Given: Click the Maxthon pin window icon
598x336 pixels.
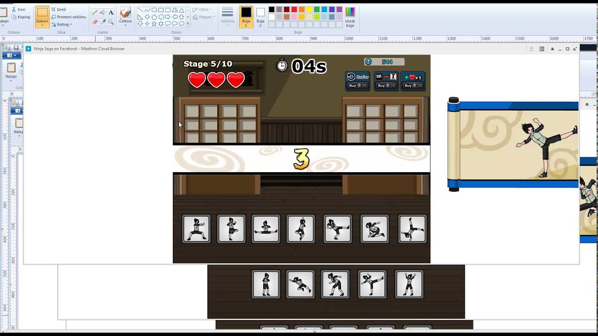Looking at the screenshot, I should 552,49.
